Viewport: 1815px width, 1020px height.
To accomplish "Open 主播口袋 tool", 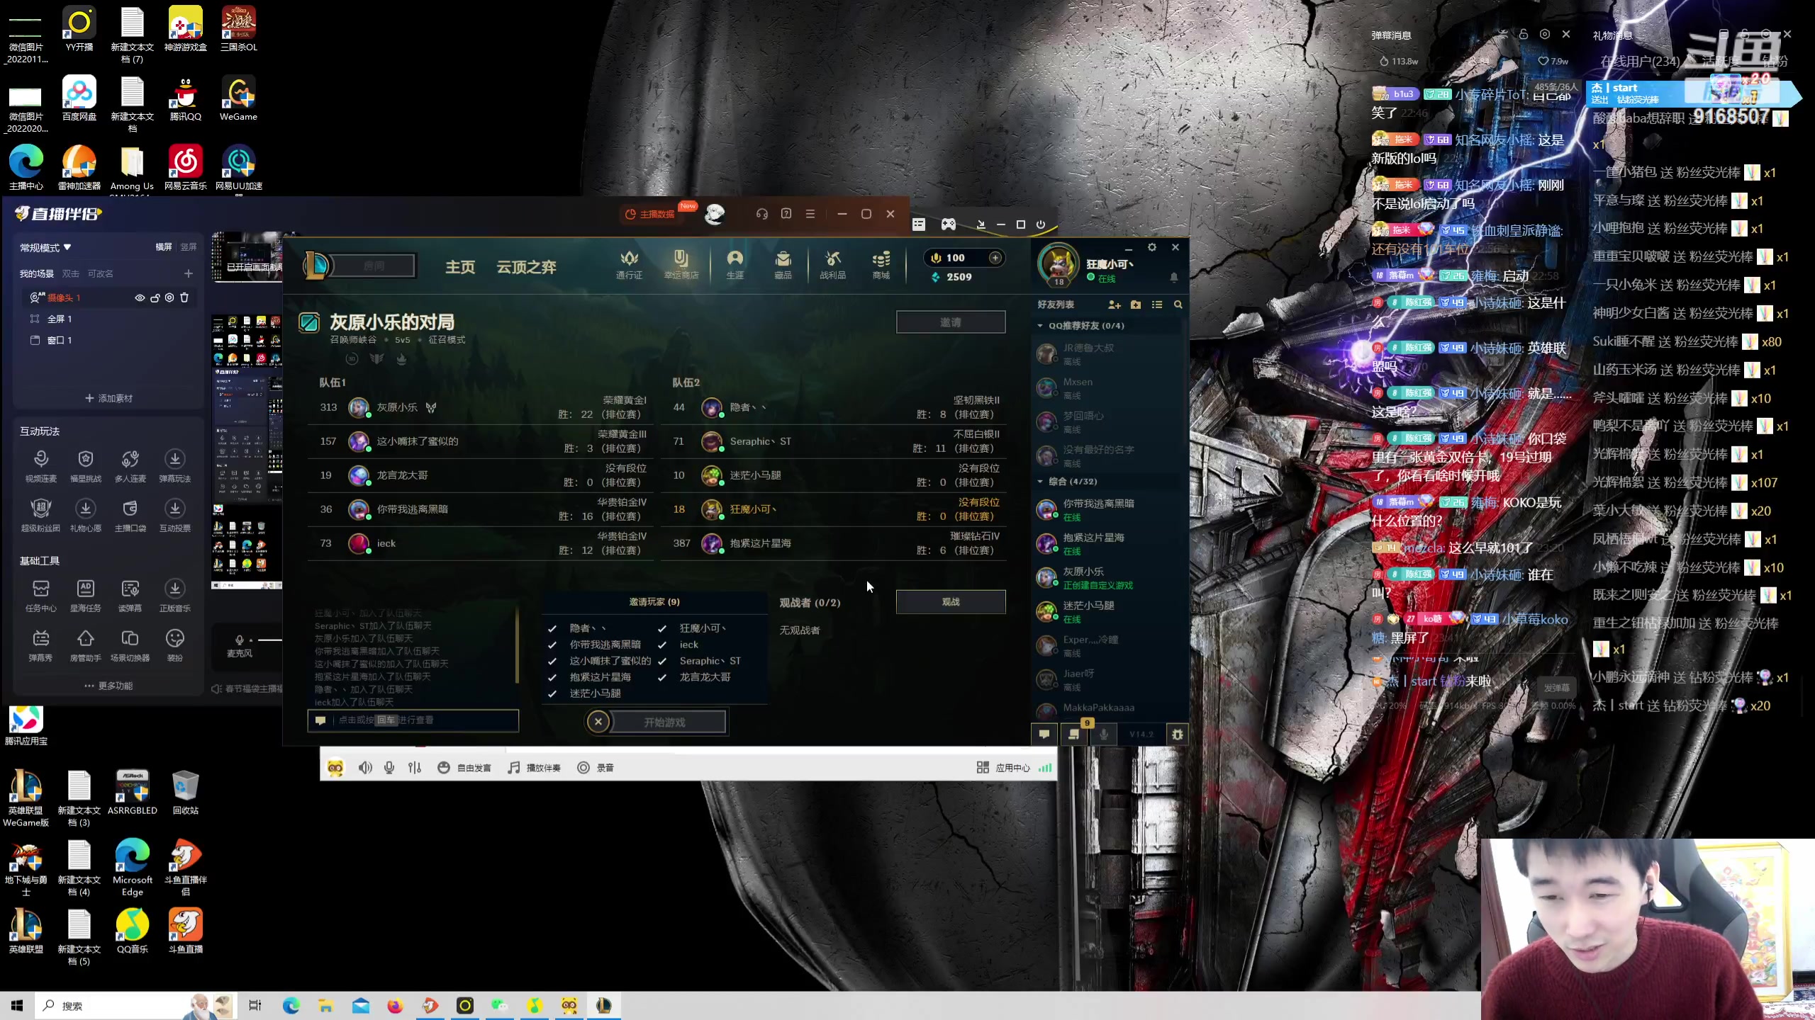I will point(130,515).
